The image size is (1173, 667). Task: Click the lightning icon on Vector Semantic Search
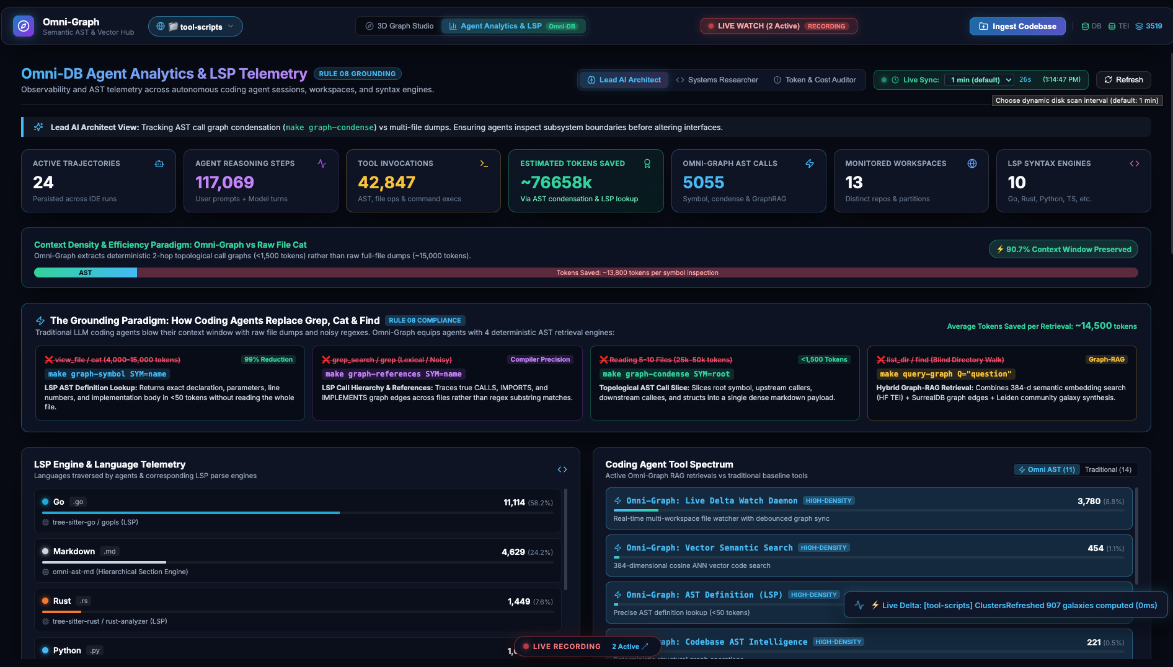pyautogui.click(x=618, y=548)
